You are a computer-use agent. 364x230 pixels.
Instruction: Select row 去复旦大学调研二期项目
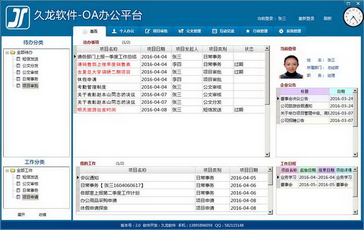click(171, 72)
